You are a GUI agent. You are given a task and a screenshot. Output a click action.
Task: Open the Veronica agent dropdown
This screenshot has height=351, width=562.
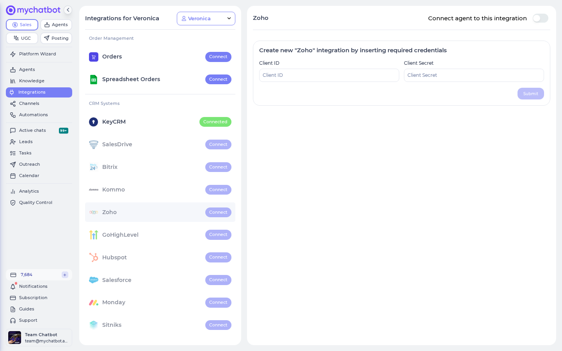206,18
